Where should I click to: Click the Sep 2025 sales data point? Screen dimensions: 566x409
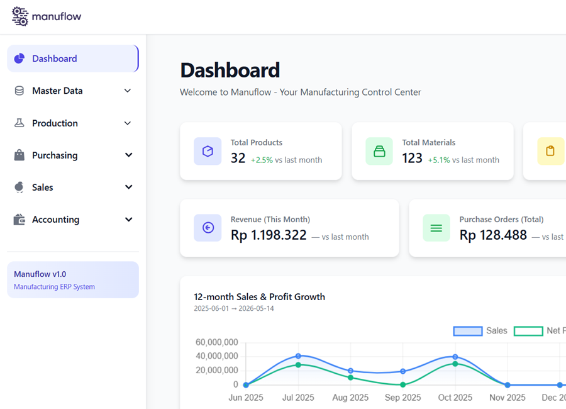[403, 371]
